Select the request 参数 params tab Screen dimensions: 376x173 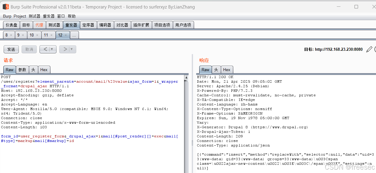point(22,70)
